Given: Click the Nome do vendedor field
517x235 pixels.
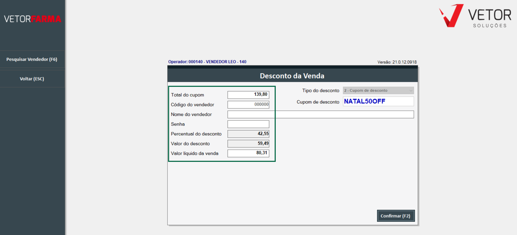Looking at the screenshot, I should click(321, 115).
